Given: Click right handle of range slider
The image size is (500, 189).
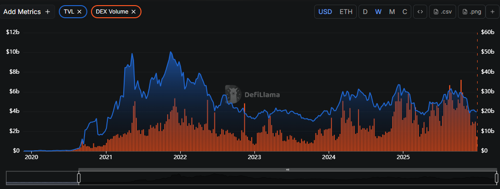Looking at the screenshot, I should pyautogui.click(x=496, y=178).
